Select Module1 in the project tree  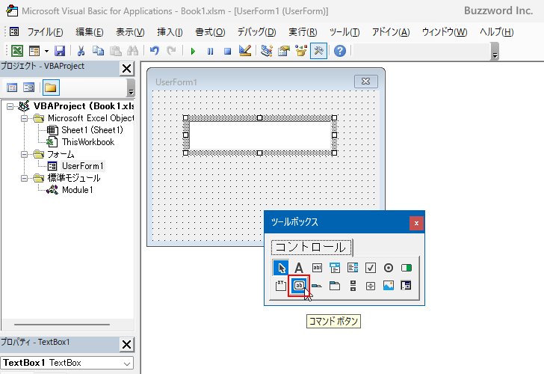coord(77,190)
